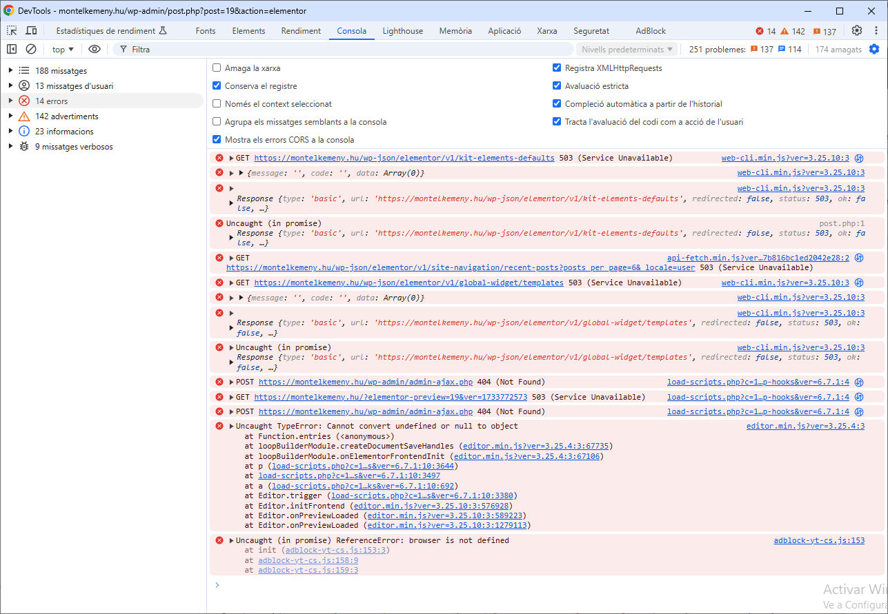
Task: Open the Lighthouse tab
Action: coord(403,31)
